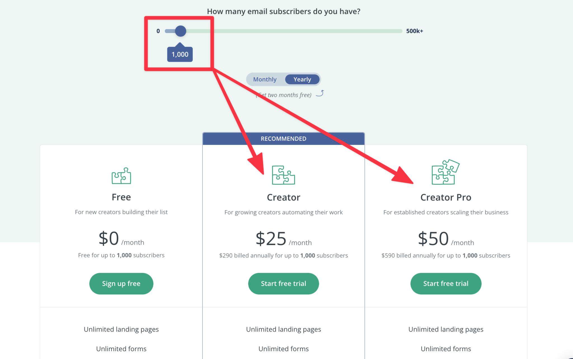Click the 500k+ slider label
This screenshot has height=359, width=573.
pyautogui.click(x=414, y=31)
